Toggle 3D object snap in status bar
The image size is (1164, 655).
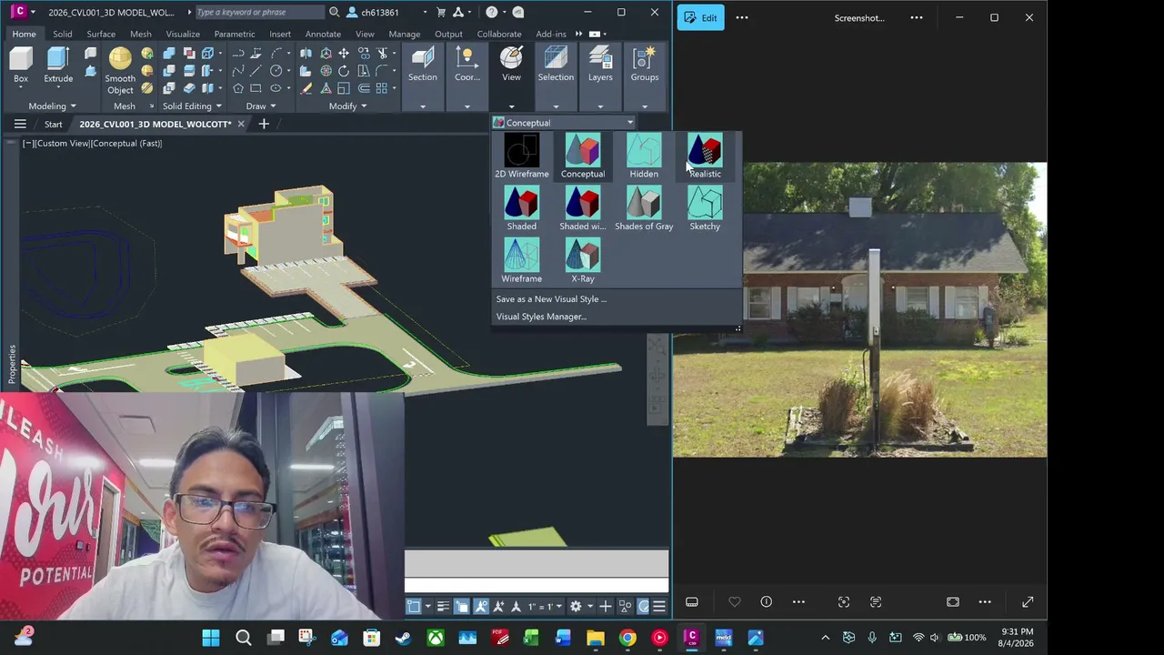tap(414, 607)
